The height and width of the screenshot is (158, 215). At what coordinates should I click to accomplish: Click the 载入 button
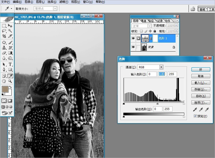(x=200, y=83)
